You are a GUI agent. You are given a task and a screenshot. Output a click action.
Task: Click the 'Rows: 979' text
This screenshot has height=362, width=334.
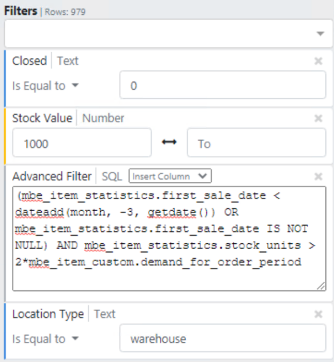coord(65,12)
